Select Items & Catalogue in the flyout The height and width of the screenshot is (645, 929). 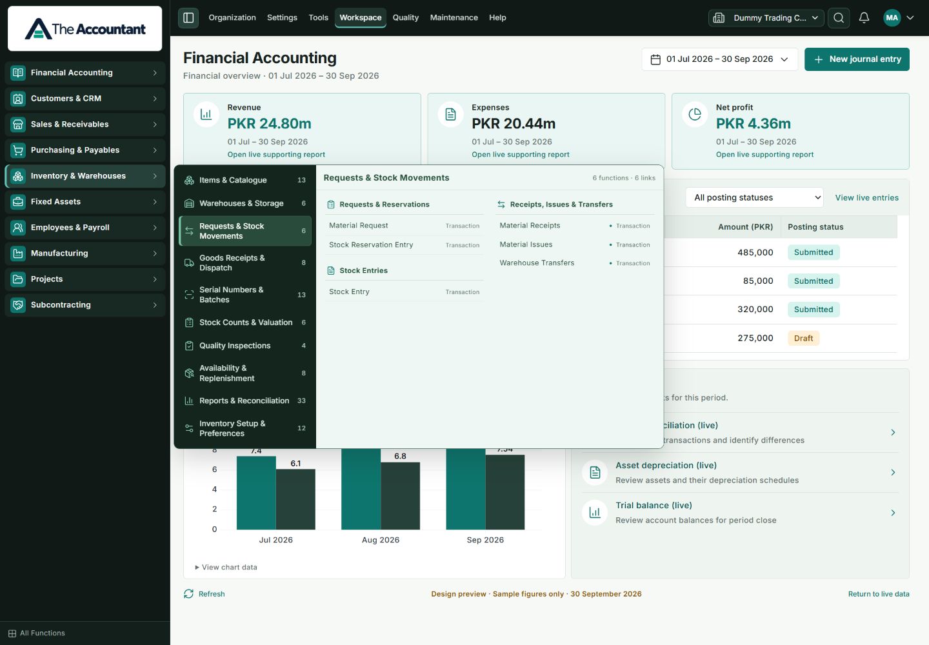point(245,180)
